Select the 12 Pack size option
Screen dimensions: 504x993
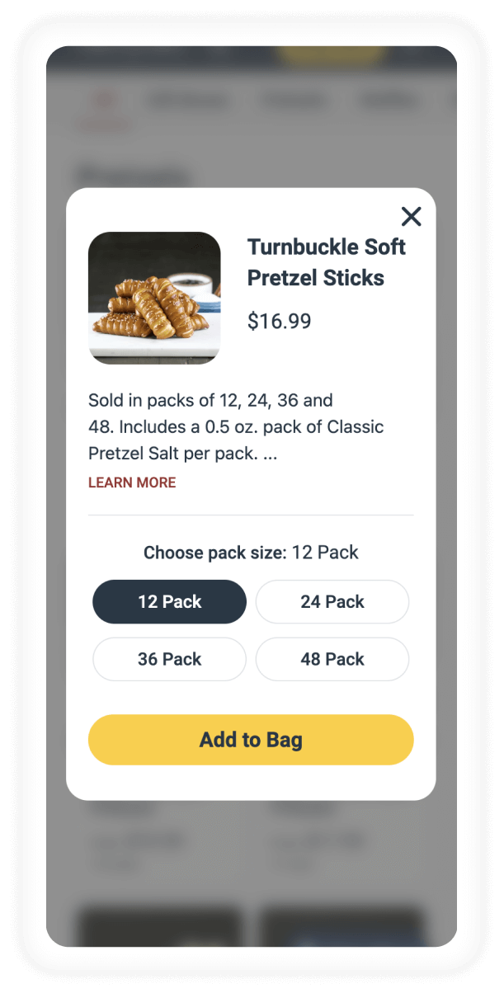[x=169, y=602]
